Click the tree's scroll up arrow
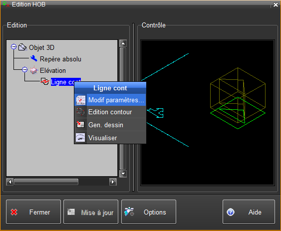This screenshot has width=281, height=231. pos(123,43)
